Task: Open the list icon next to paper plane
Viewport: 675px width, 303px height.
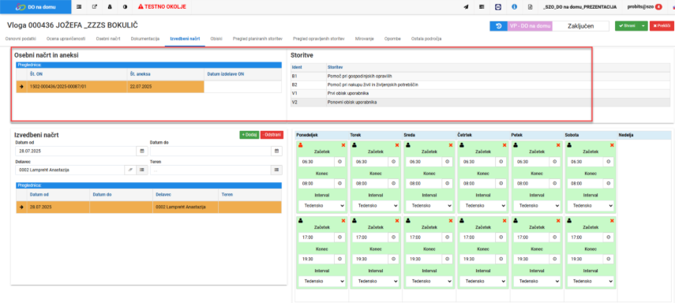Action: click(482, 7)
